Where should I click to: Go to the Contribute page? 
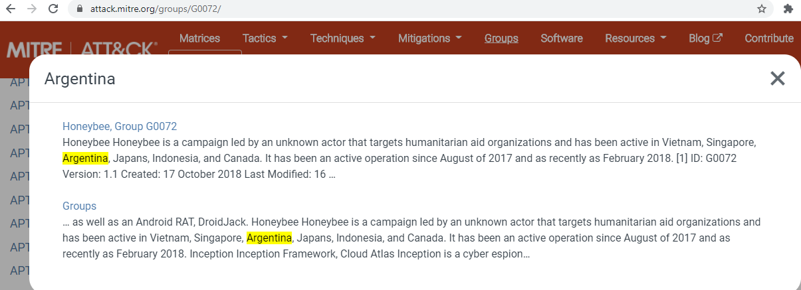[769, 38]
